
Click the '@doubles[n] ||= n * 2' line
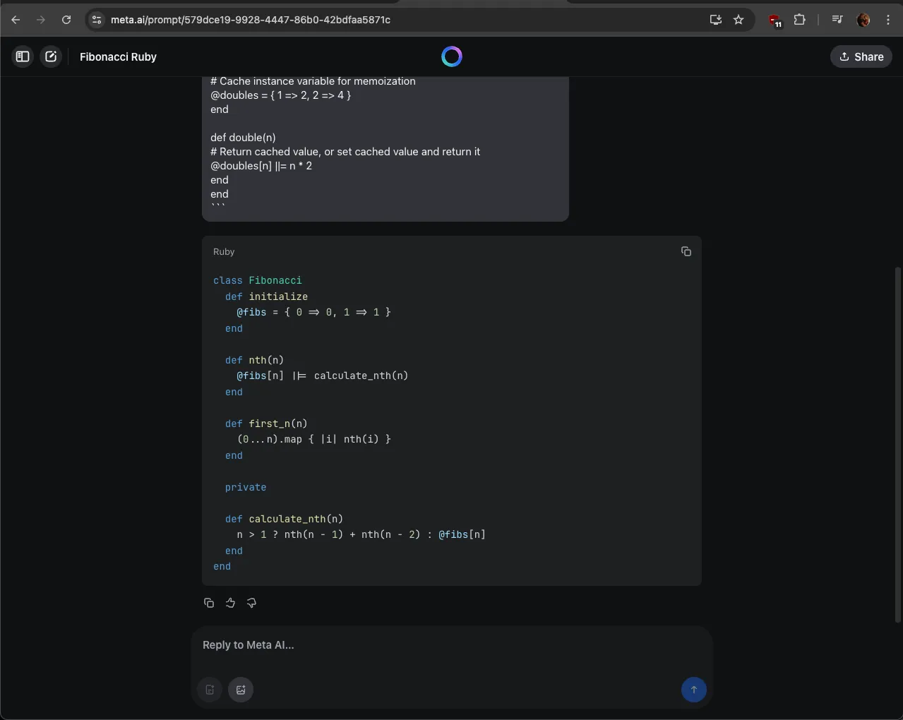point(261,166)
